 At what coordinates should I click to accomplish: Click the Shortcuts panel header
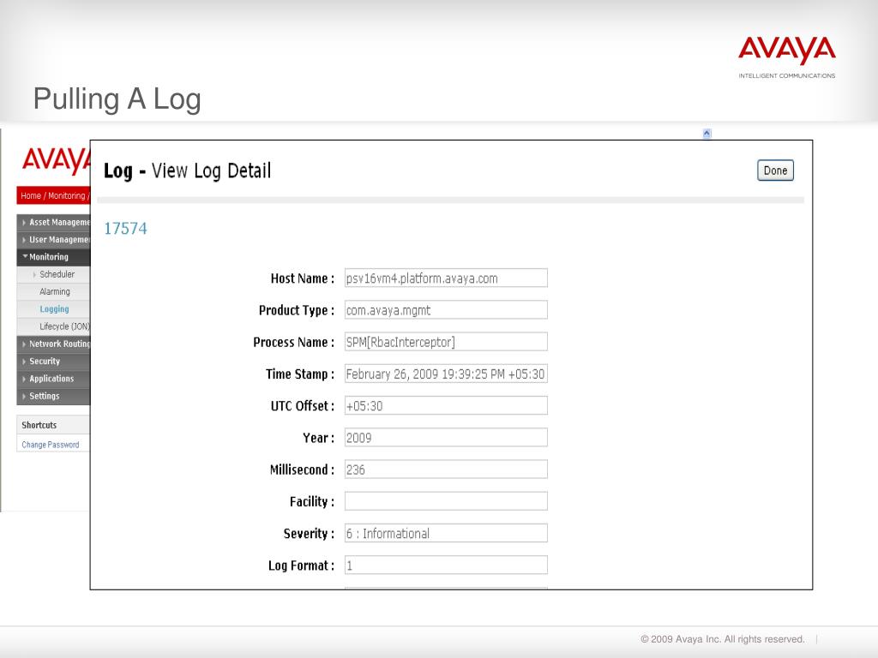(x=53, y=425)
